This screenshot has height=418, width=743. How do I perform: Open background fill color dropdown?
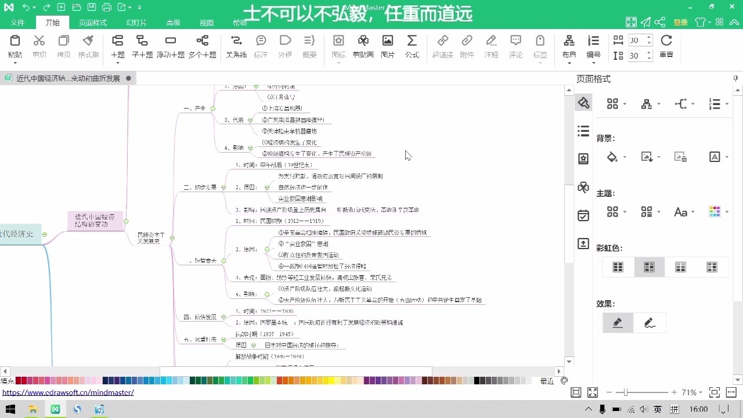(616, 157)
